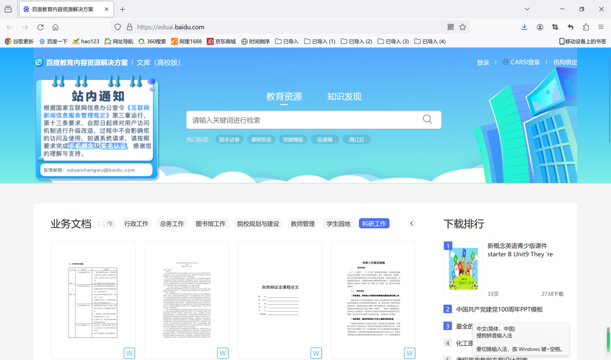The image size is (611, 360).
Task: Click the 党建模板 hot tag
Action: 293,140
